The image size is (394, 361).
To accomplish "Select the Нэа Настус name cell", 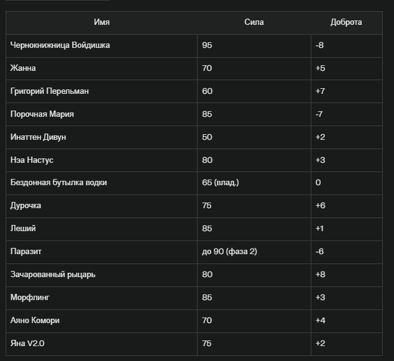I will click(x=101, y=160).
